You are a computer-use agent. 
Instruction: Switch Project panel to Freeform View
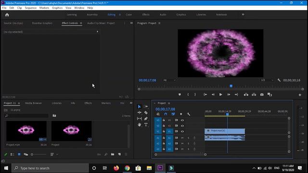click(26, 154)
